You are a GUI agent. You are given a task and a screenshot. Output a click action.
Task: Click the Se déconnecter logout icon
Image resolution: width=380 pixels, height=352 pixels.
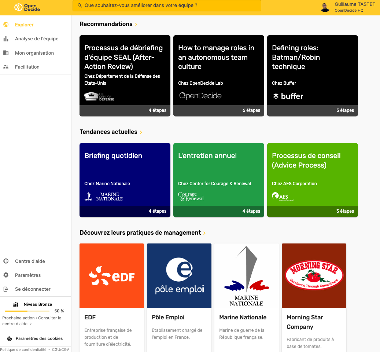tap(6, 289)
